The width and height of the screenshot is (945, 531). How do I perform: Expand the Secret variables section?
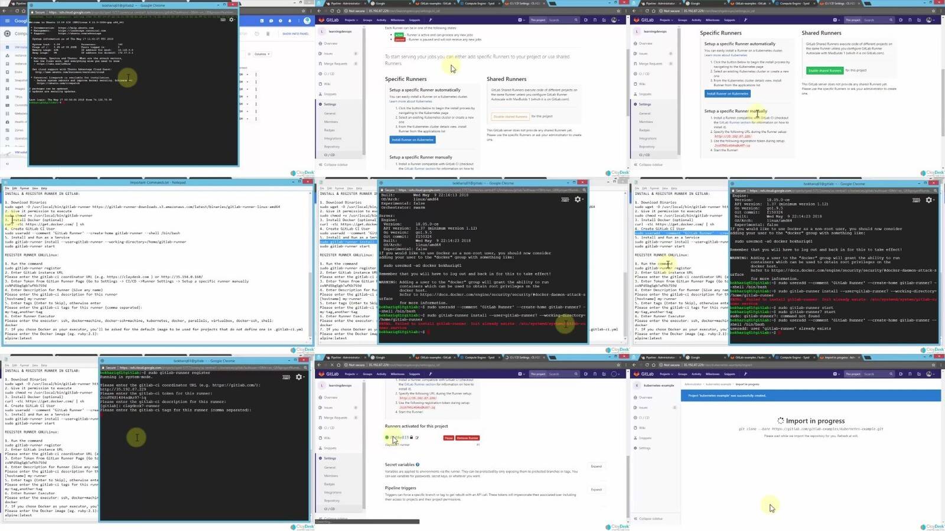596,467
